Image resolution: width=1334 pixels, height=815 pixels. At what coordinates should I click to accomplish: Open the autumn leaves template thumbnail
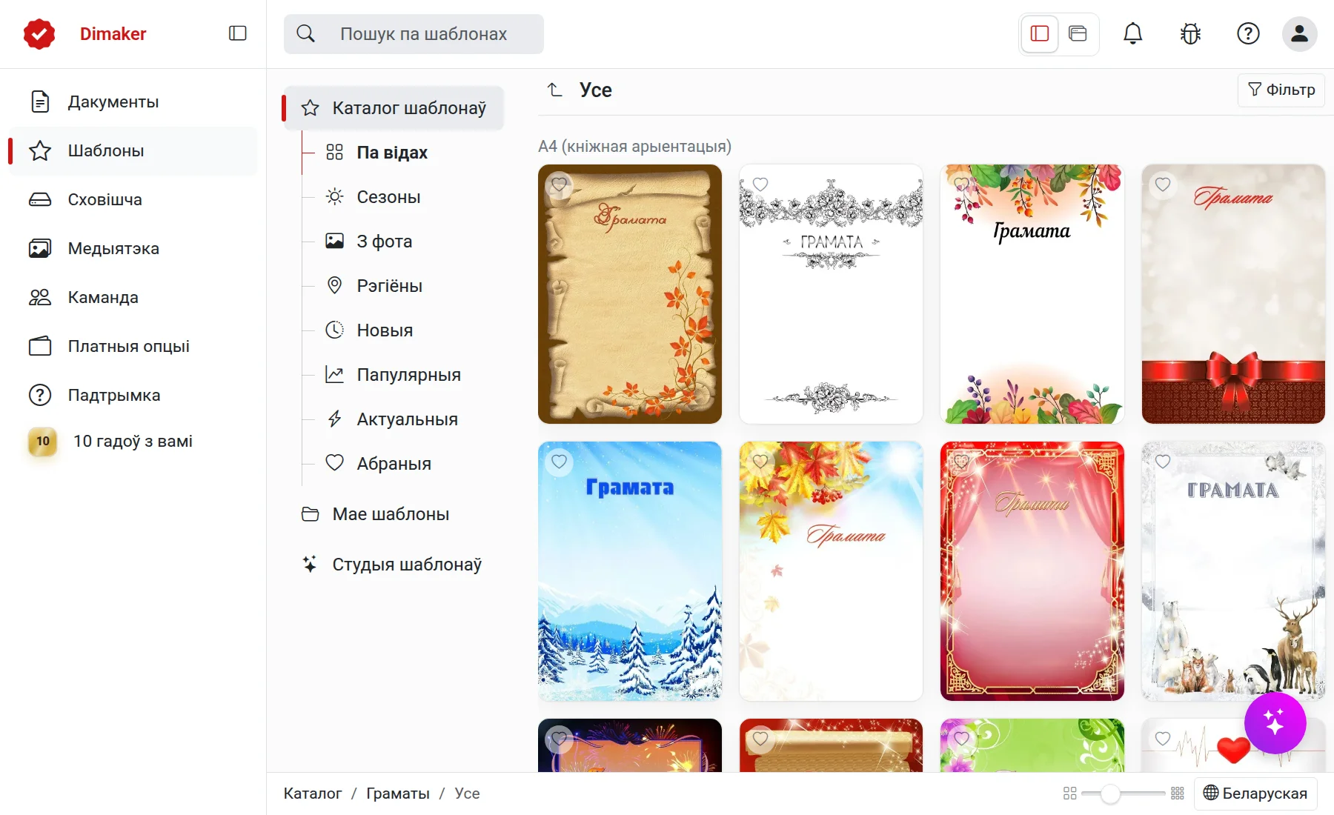pos(831,571)
